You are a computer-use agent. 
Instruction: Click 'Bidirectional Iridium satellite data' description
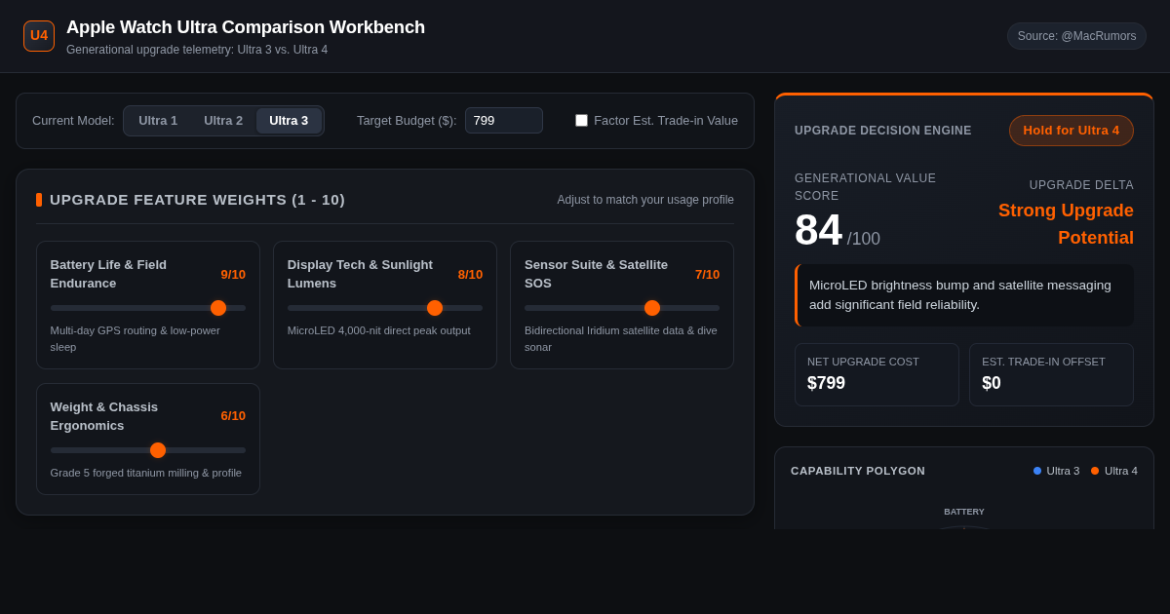tap(622, 339)
